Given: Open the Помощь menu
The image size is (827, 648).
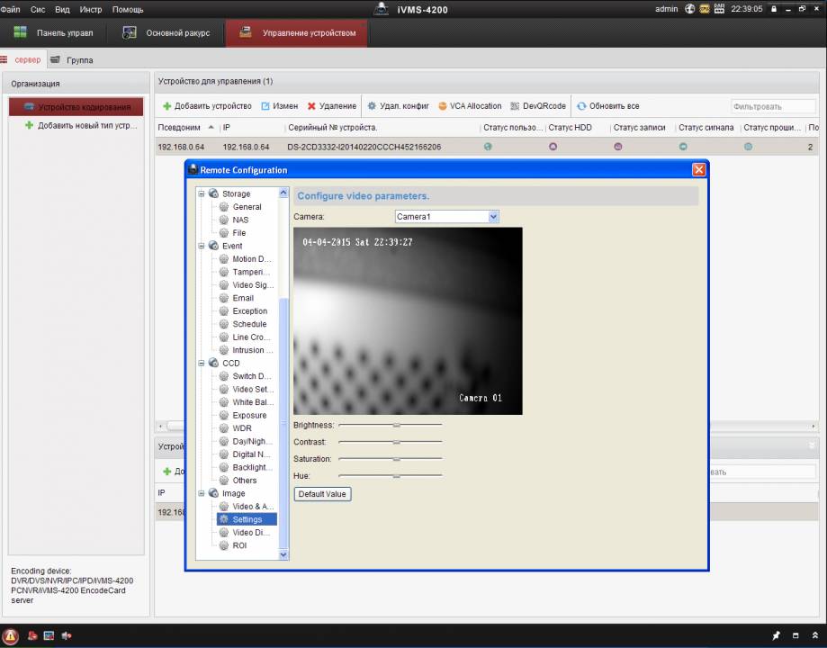Looking at the screenshot, I should click(x=128, y=10).
